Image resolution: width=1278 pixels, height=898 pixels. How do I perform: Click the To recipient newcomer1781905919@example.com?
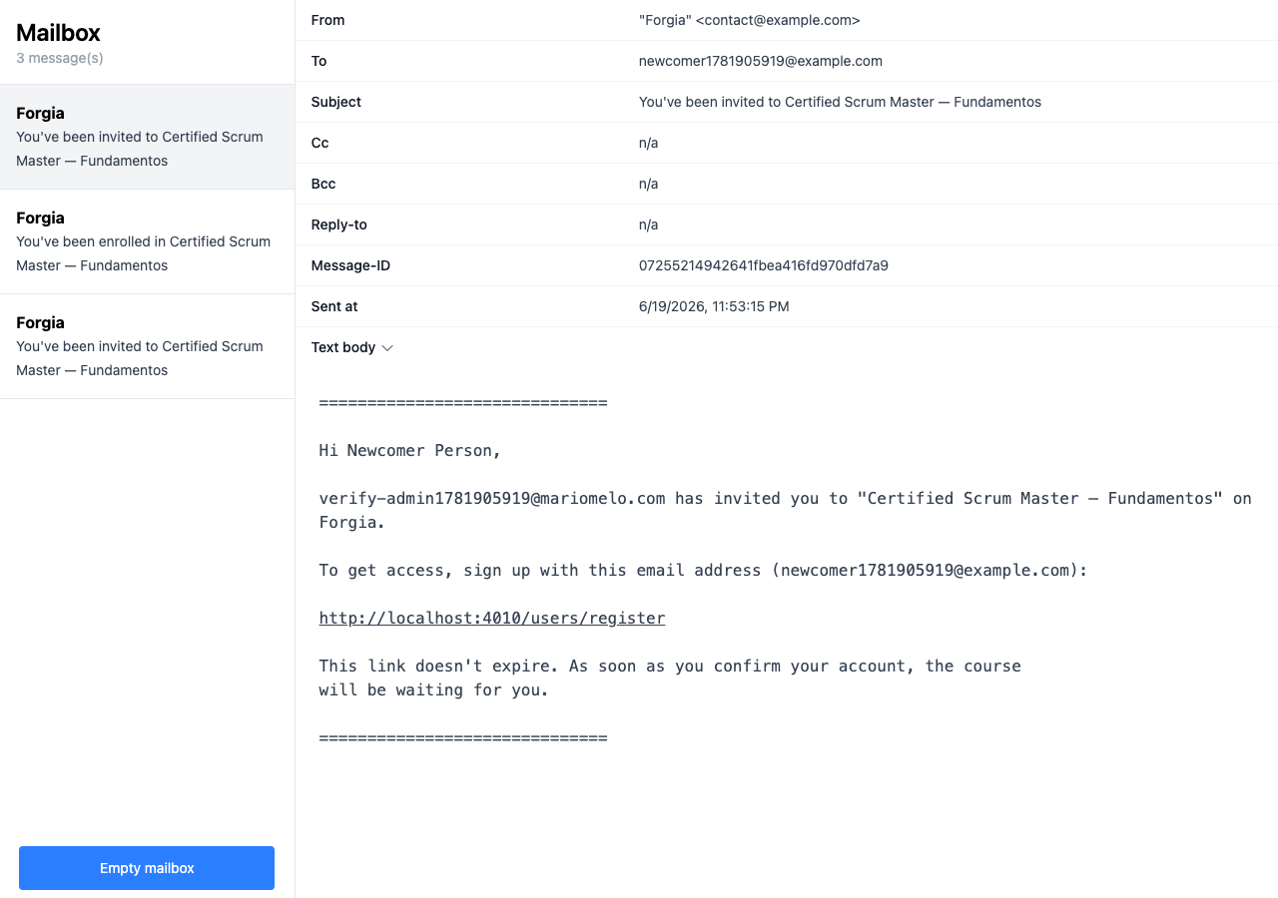click(761, 61)
